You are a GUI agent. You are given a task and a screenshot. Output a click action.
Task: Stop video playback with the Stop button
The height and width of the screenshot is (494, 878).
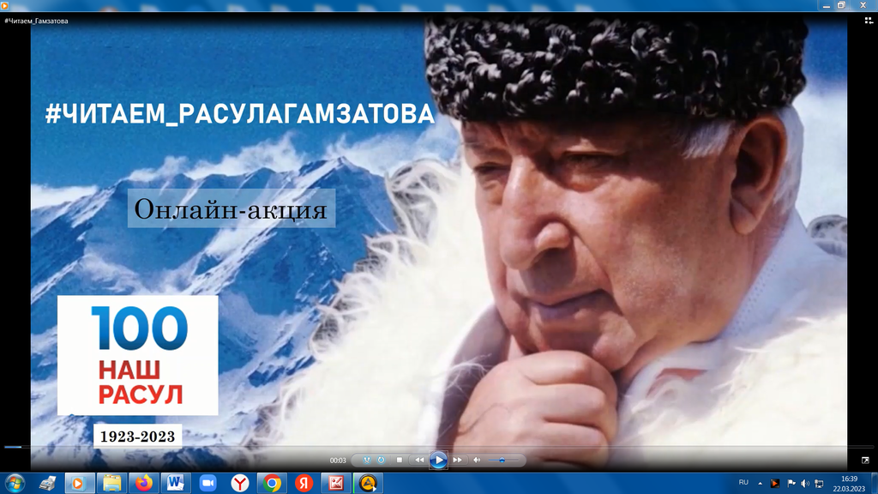pos(400,460)
